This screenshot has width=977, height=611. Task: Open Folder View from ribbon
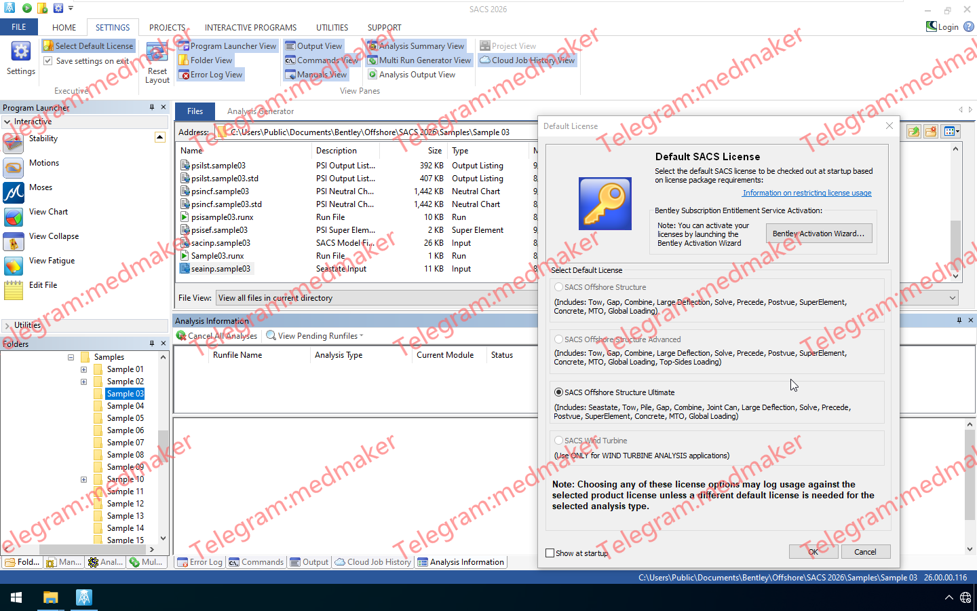click(x=206, y=60)
